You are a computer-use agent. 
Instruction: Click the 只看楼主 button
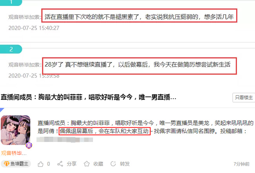pos(244,98)
